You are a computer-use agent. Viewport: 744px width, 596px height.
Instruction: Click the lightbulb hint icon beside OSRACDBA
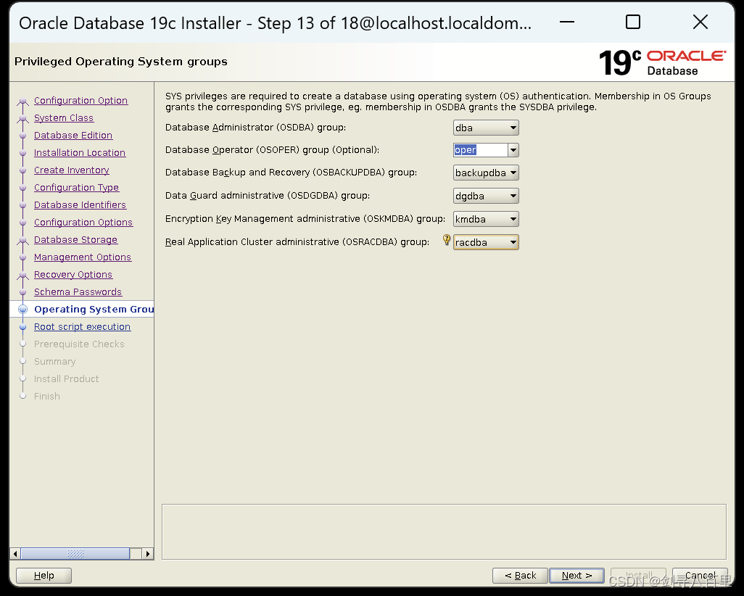(x=447, y=240)
